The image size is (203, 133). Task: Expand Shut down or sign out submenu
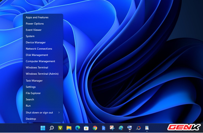point(43,112)
